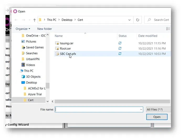Click the Open button
Image resolution: width=182 pixels, height=139 pixels.
[x=157, y=117]
